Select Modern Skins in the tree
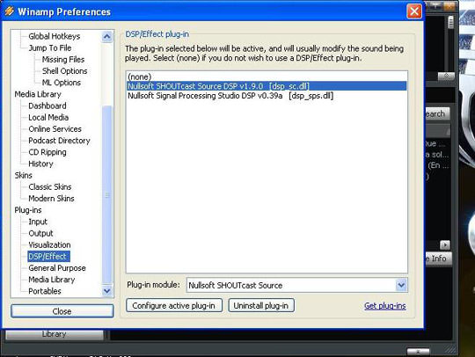 coord(52,199)
